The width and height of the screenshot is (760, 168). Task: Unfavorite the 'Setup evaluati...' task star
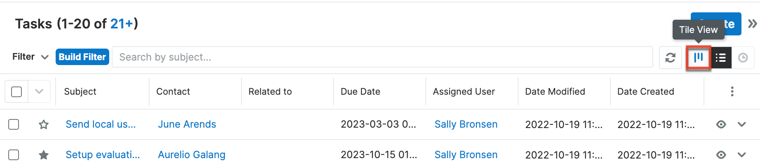click(x=44, y=155)
